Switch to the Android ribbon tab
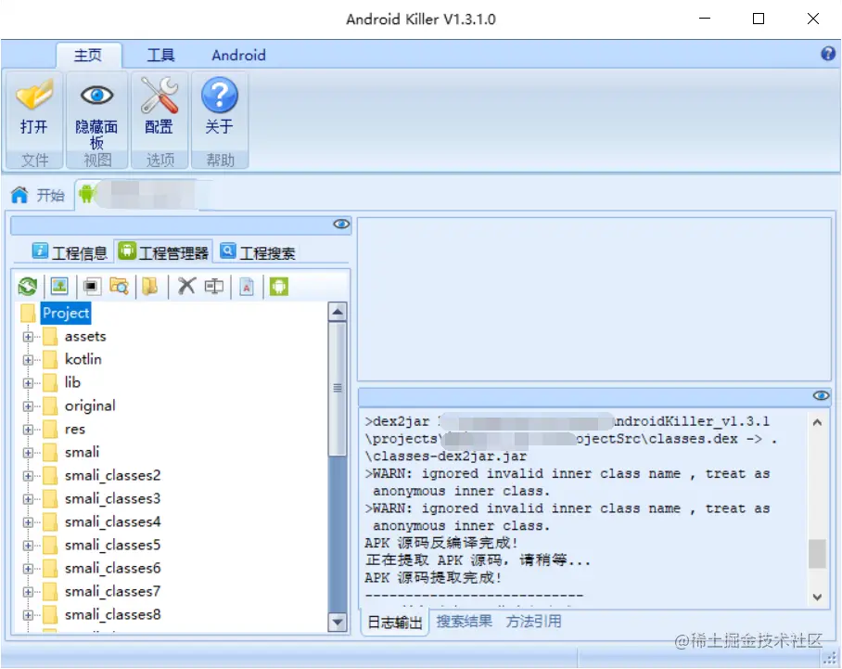842x669 pixels. (238, 56)
